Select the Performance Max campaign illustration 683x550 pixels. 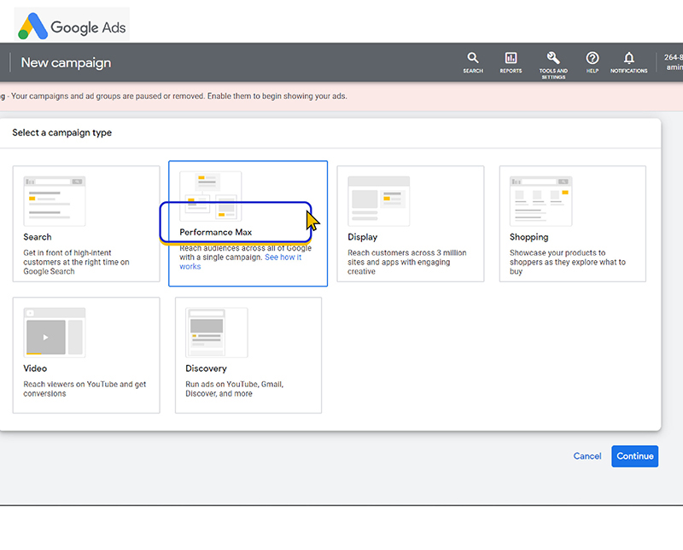tap(210, 196)
